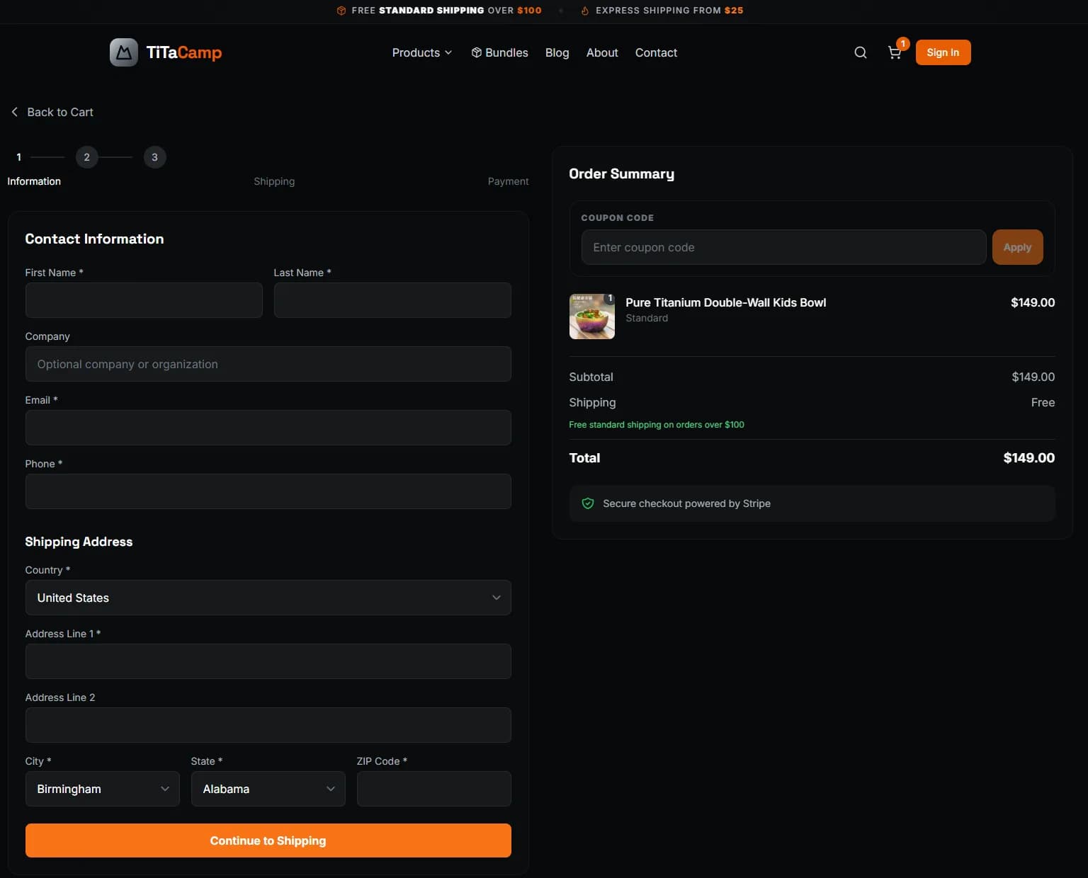This screenshot has height=878, width=1088.
Task: Go to the Blog page
Action: (557, 52)
